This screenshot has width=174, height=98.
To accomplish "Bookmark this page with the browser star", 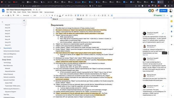I will click(93, 6).
